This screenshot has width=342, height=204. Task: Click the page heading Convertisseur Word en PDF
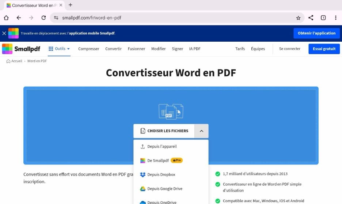point(171,73)
